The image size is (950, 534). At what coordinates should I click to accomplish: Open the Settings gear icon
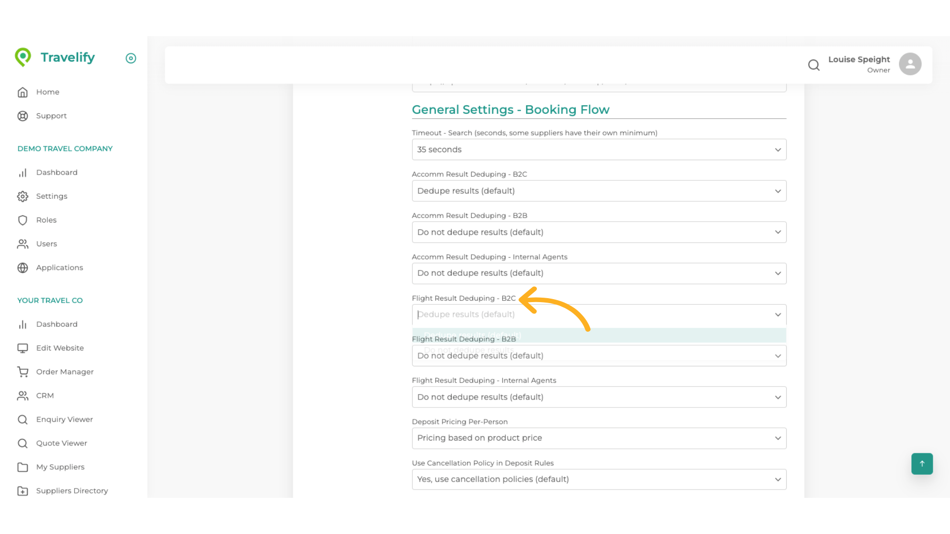point(23,196)
